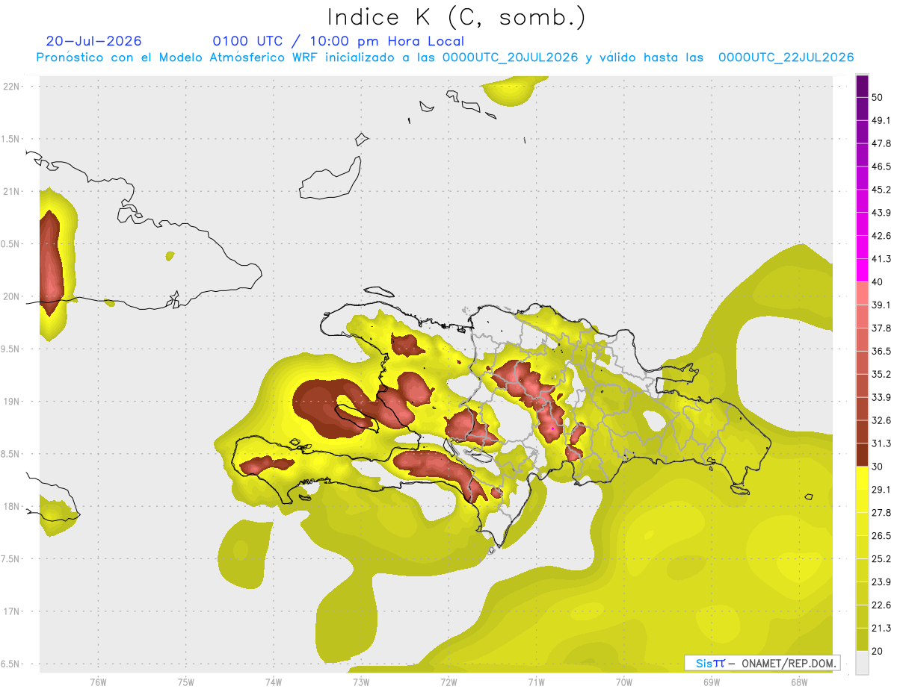The height and width of the screenshot is (692, 897).
Task: Select the color scale value 31.3
Action: click(x=881, y=443)
